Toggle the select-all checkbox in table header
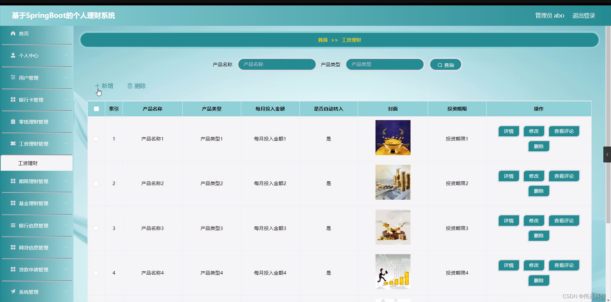Image resolution: width=611 pixels, height=302 pixels. click(96, 109)
